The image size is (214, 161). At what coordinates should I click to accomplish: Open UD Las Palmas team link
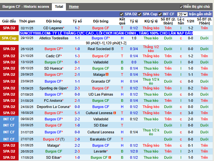101,94
